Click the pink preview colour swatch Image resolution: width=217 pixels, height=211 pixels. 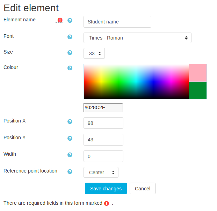click(198, 73)
